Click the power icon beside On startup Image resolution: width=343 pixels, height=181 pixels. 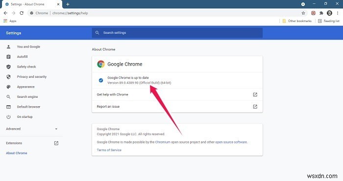coord(8,117)
